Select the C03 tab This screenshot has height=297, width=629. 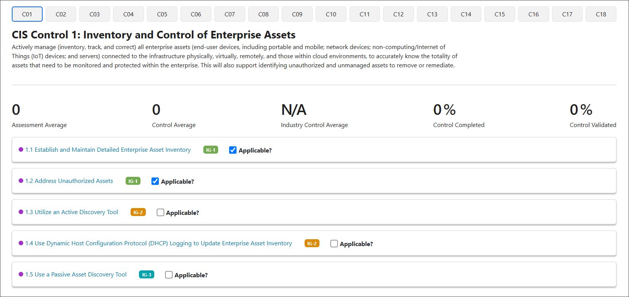point(94,14)
